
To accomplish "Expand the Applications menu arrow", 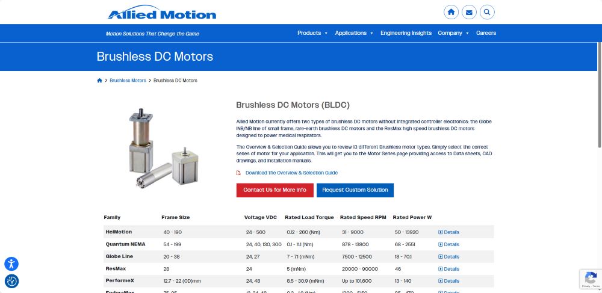I will [x=371, y=33].
